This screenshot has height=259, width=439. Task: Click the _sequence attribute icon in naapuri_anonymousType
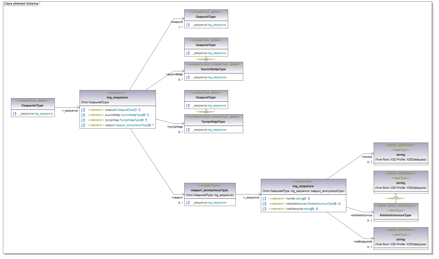188,203
